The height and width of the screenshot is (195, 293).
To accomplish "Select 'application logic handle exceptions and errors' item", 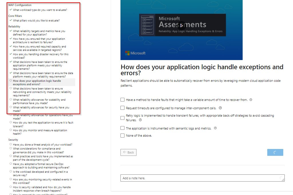I will click(x=37, y=83).
